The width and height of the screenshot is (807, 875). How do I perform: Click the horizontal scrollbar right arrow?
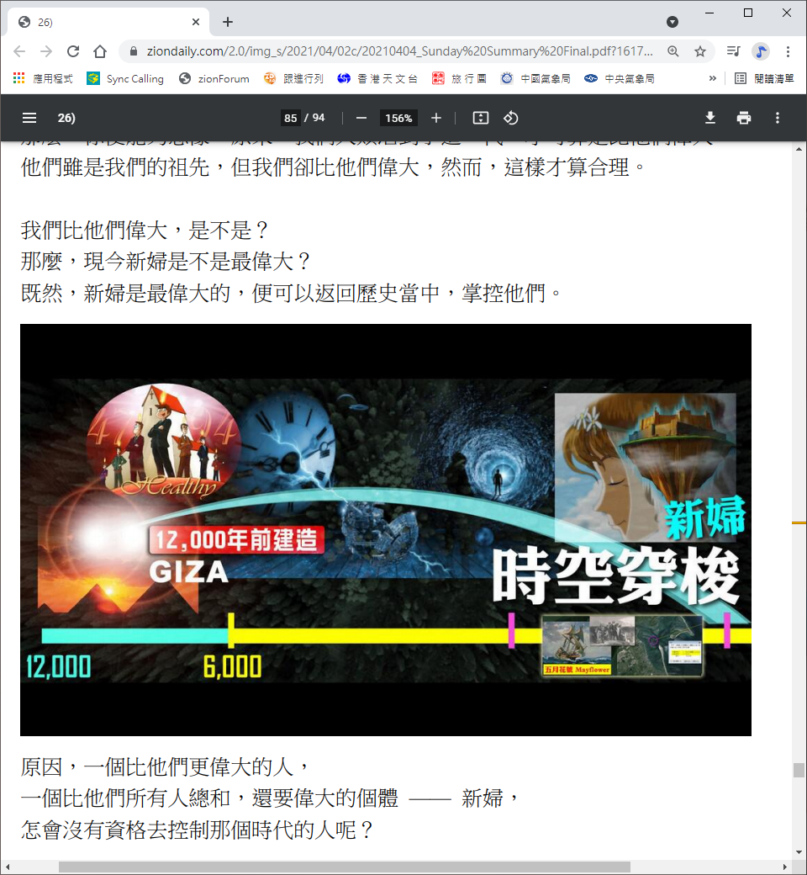pos(785,867)
